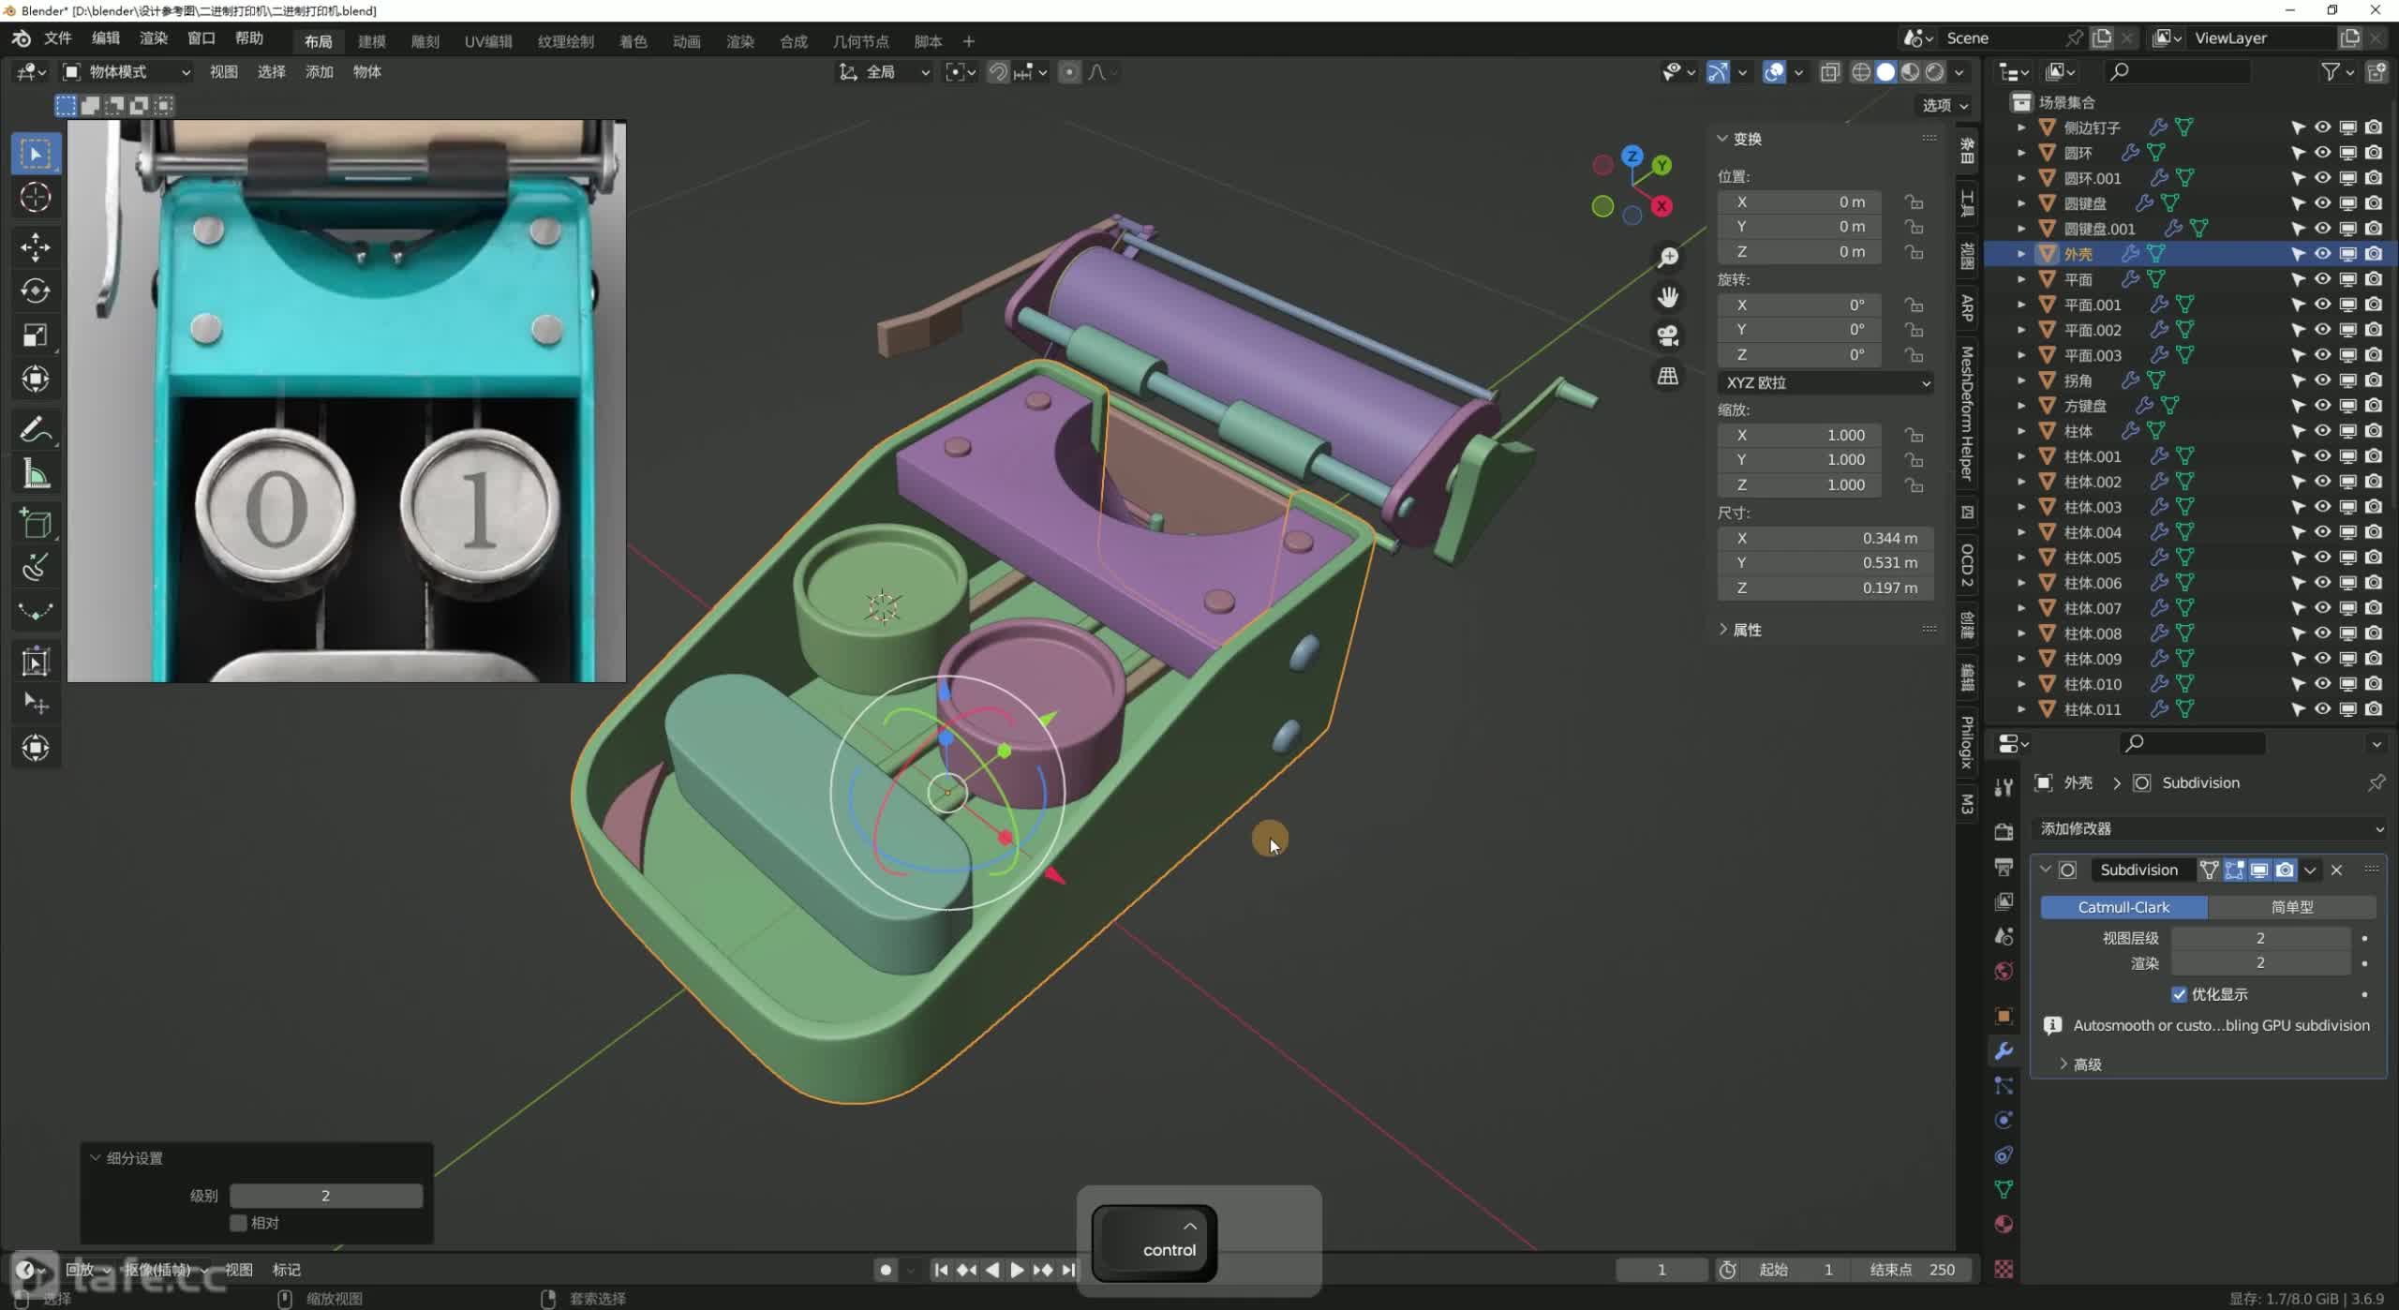
Task: Switch to the UV编辑 workspace tab
Action: pyautogui.click(x=488, y=41)
